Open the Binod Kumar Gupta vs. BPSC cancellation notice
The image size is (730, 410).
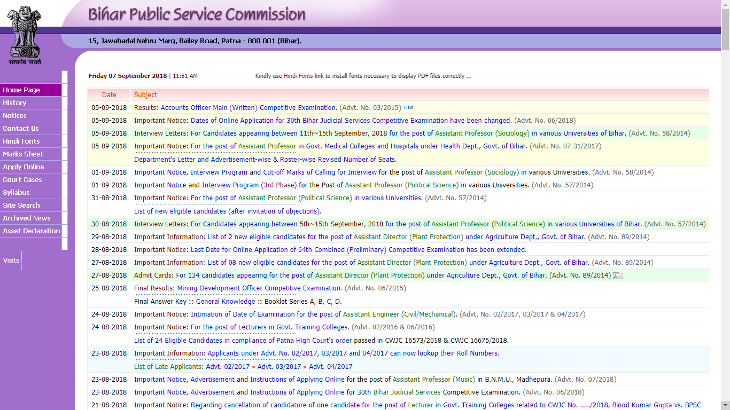click(446, 405)
